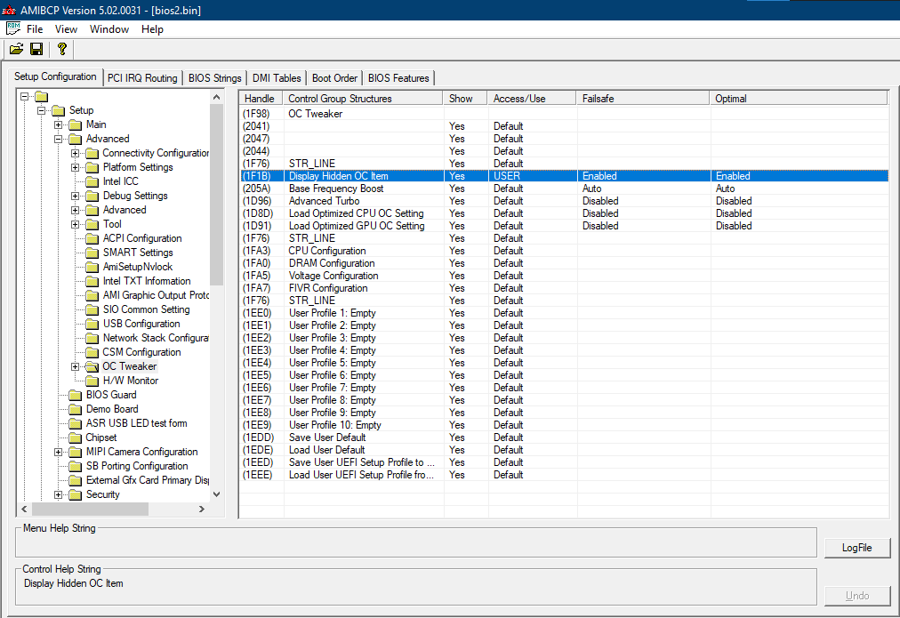The width and height of the screenshot is (900, 618).
Task: Click the folder icon next to BIOS Guard
Action: [x=76, y=395]
